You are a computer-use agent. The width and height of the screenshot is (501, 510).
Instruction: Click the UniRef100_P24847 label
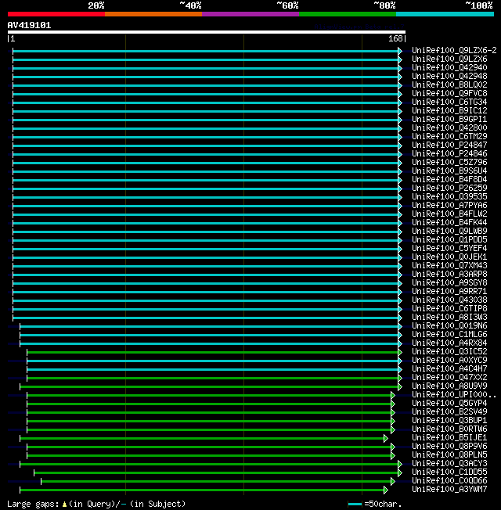449,145
